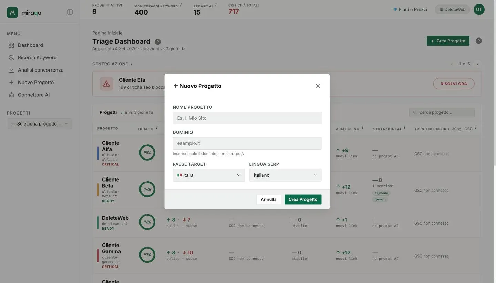Close the Nuovo Progetto dialog
The image size is (496, 283).
pyautogui.click(x=318, y=86)
